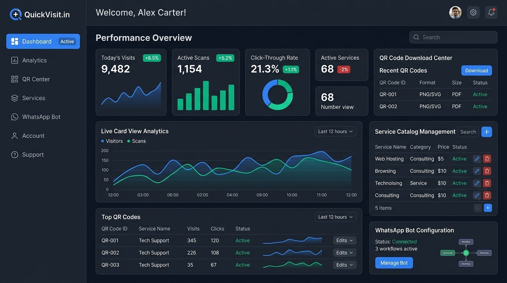This screenshot has width=507, height=283.
Task: Click the 9,482 Today's Visits value
Action: click(116, 69)
